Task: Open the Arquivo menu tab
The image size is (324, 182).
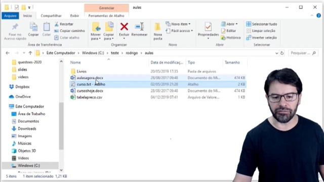Action: pos(10,16)
